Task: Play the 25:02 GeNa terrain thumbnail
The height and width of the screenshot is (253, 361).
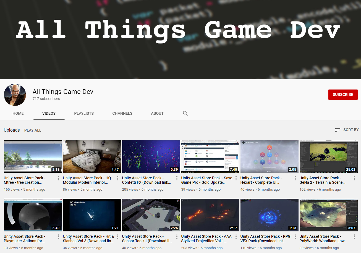Action: [329, 157]
